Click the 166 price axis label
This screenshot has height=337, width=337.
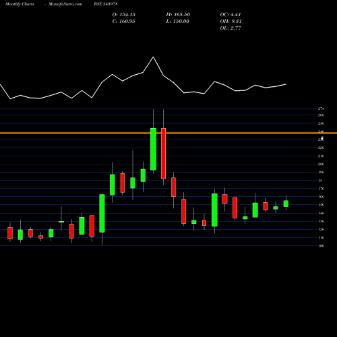(x=321, y=197)
